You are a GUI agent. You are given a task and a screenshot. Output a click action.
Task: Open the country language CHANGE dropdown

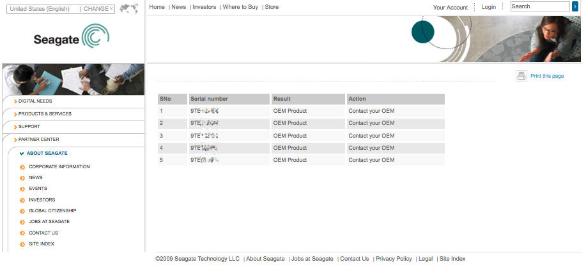(98, 8)
